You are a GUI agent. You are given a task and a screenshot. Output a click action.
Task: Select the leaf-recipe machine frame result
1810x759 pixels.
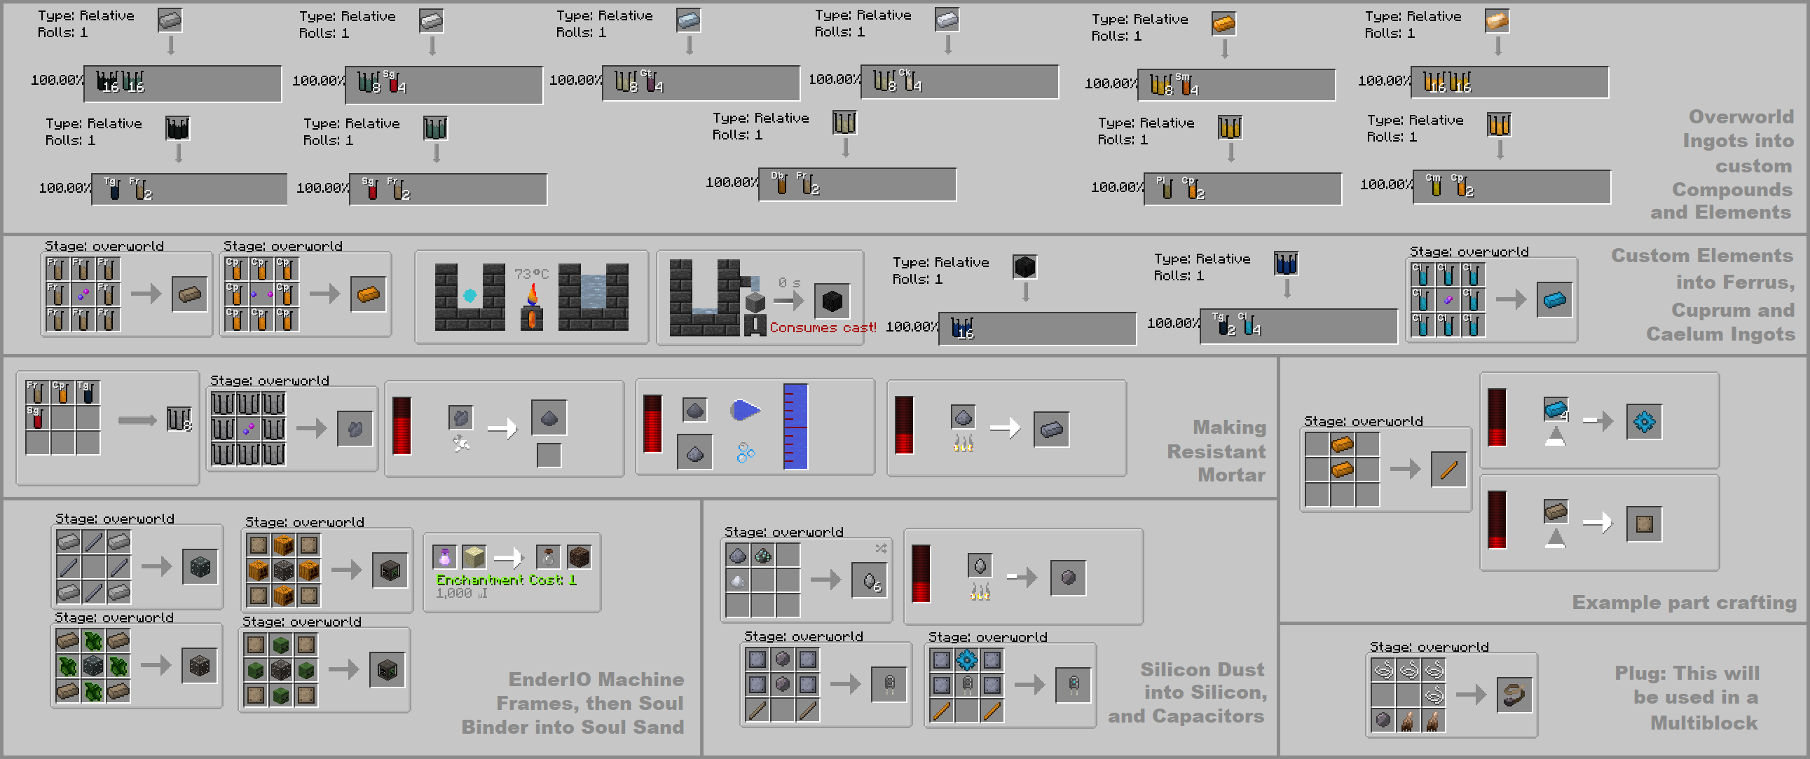[x=200, y=665]
